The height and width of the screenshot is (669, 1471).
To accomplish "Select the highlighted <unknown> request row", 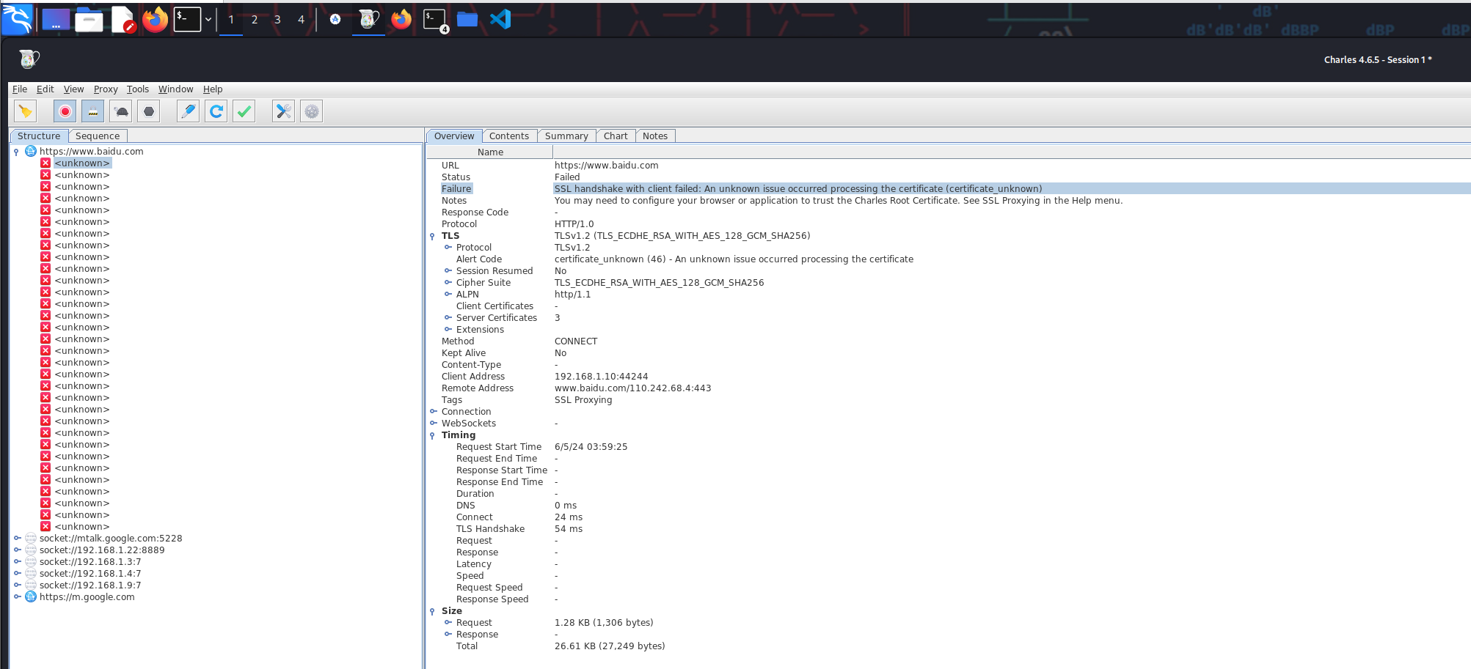I will (82, 163).
